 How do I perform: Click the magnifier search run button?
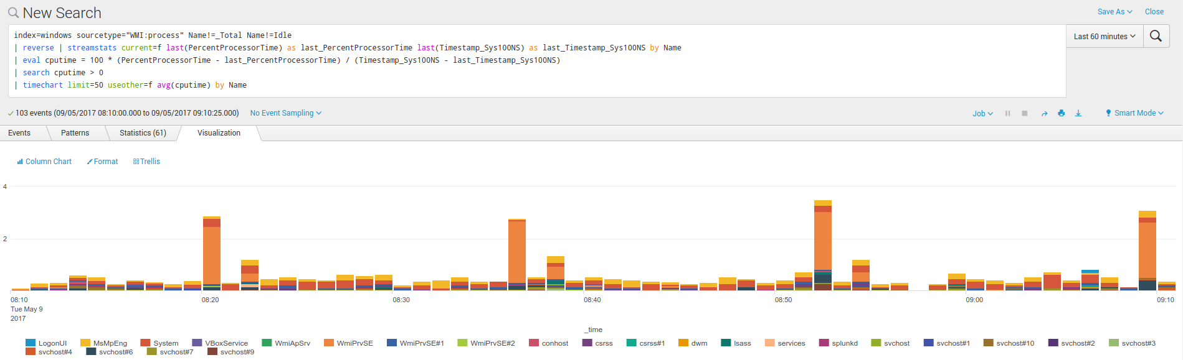click(x=1156, y=36)
